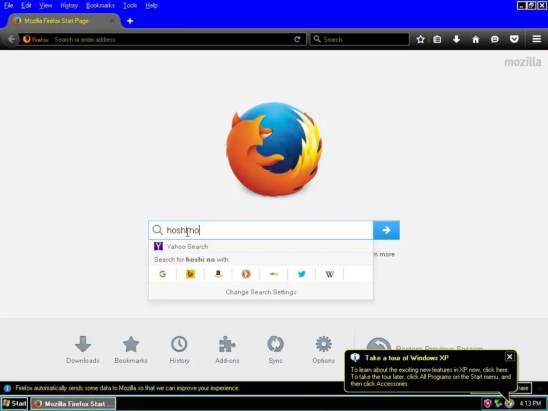Search hoshi no with Wikipedia icon

point(330,274)
